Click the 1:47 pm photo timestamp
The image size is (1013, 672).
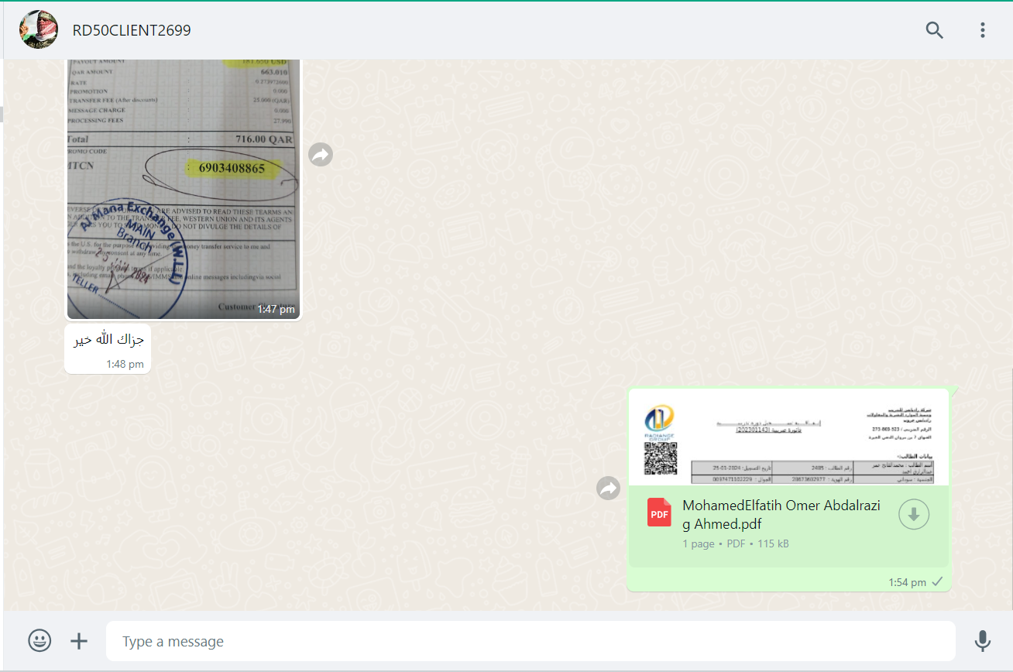(276, 309)
